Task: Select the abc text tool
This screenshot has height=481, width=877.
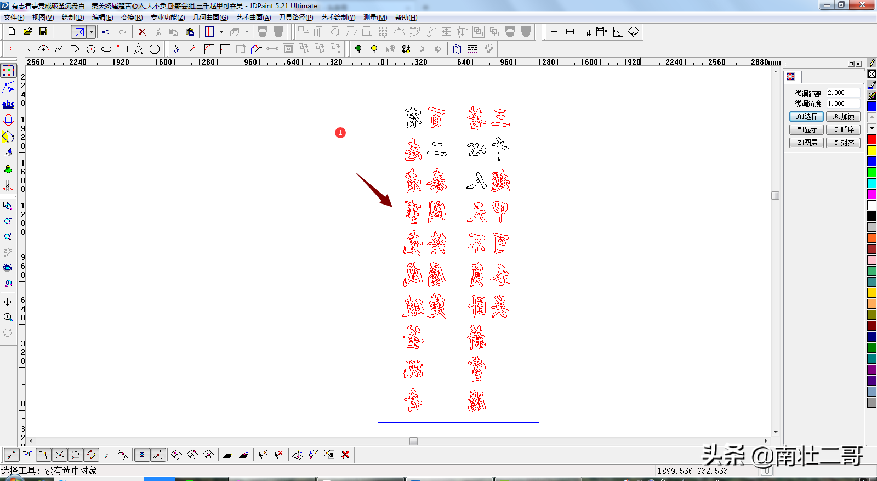Action: pos(8,104)
